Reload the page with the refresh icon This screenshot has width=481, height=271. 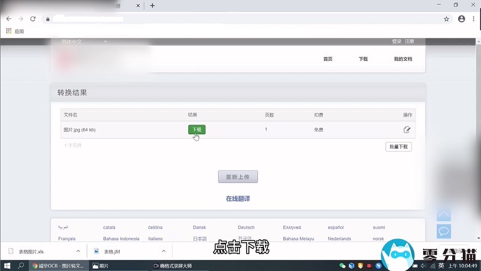(x=34, y=19)
